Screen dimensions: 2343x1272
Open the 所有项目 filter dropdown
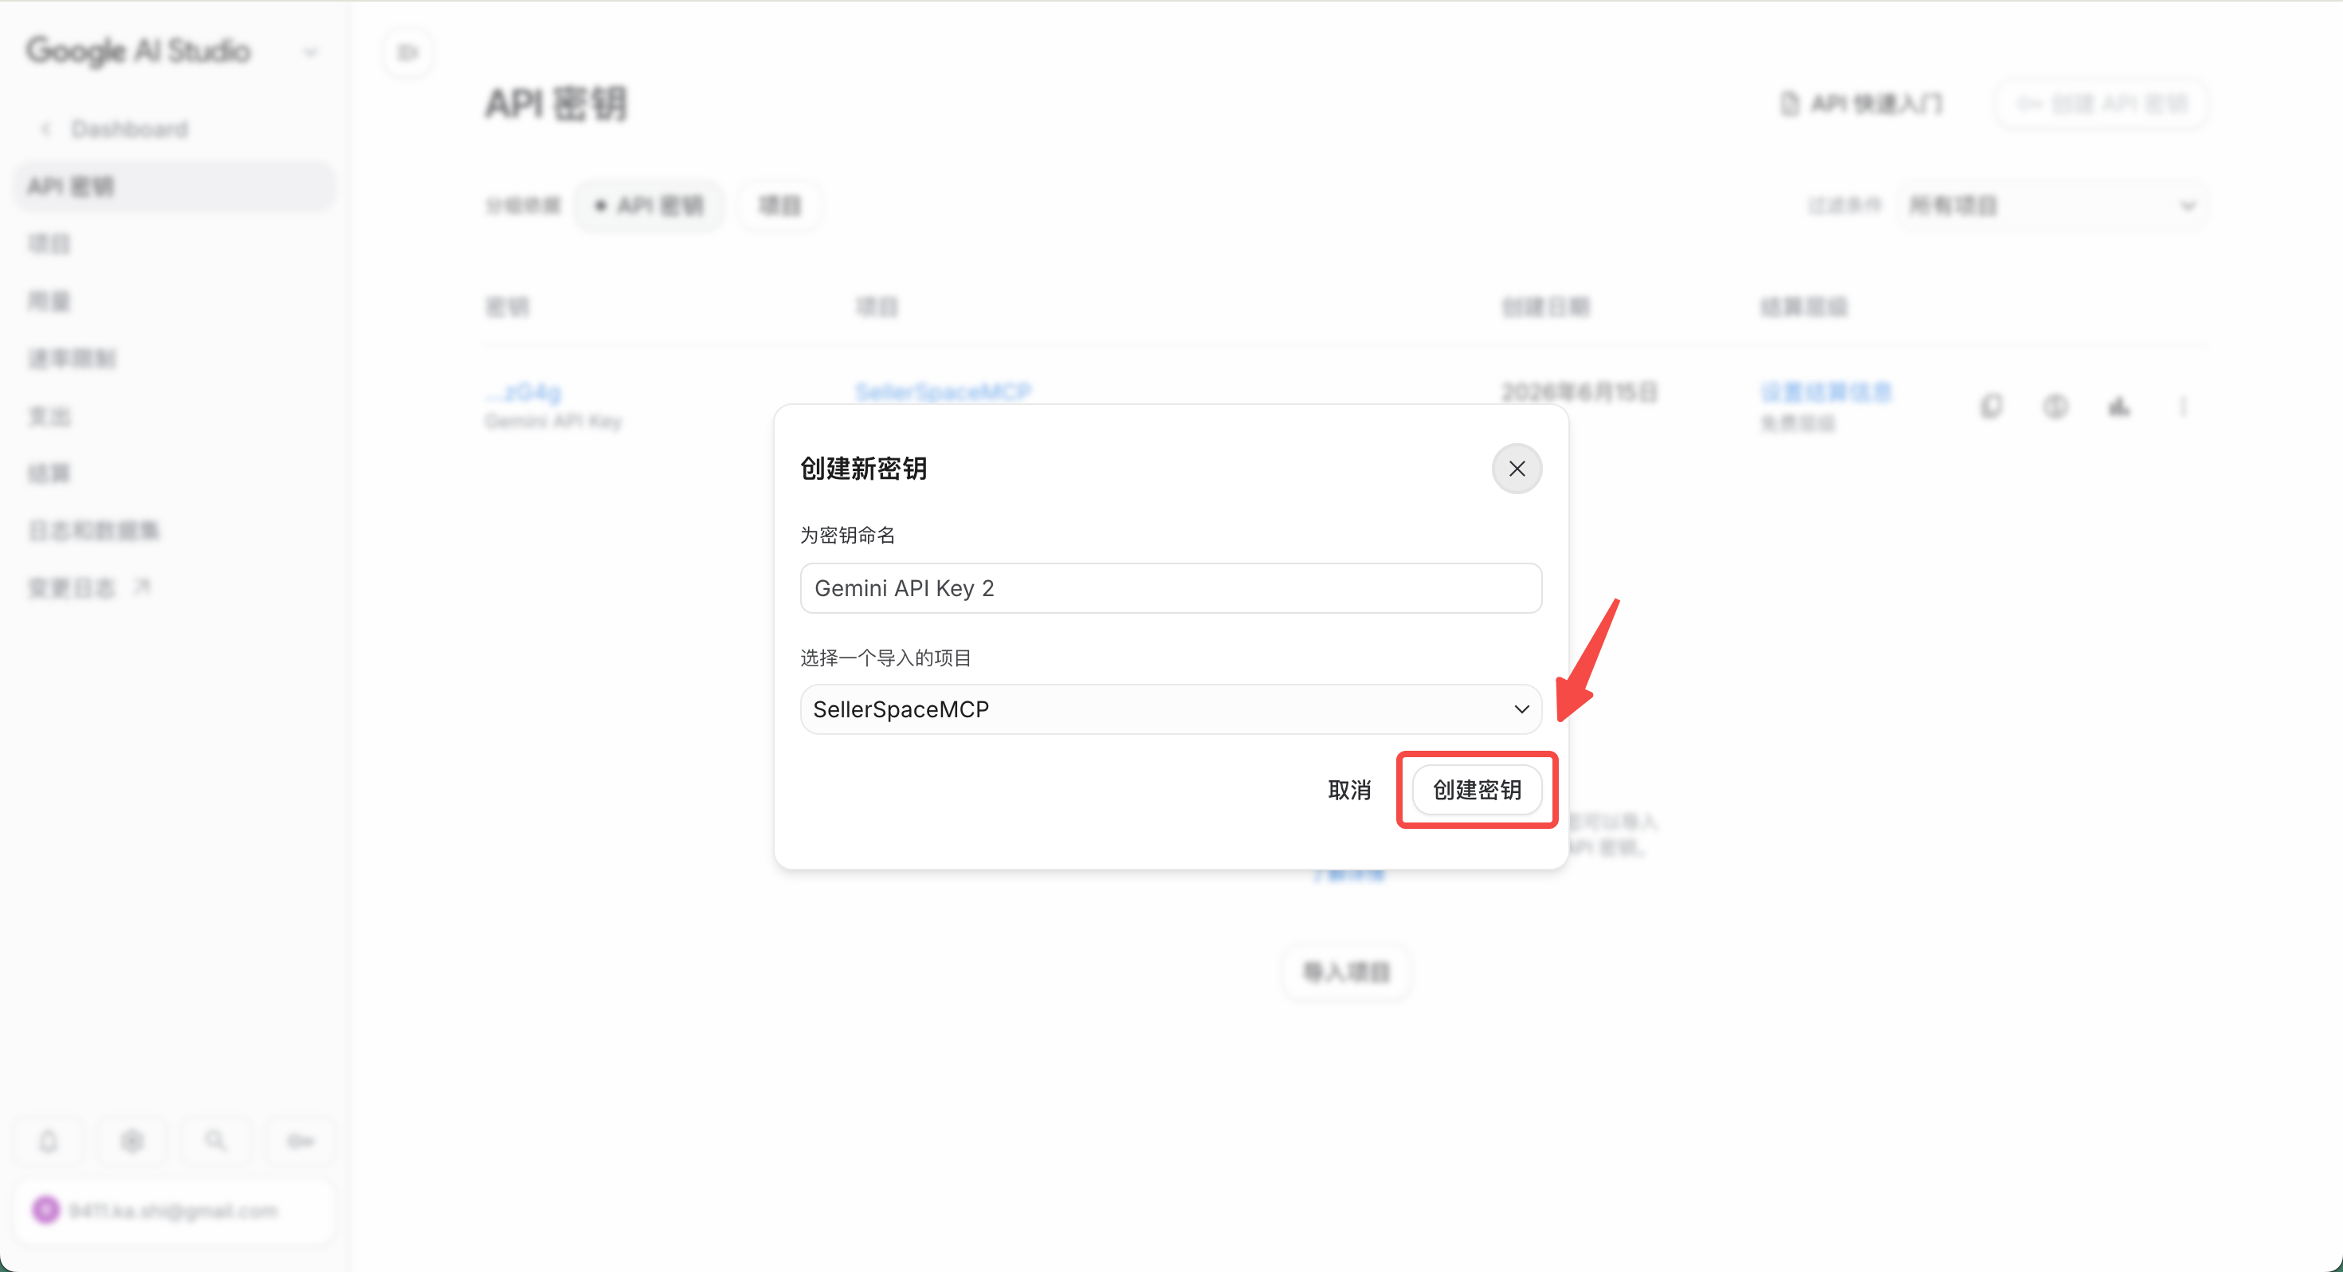coord(2052,206)
